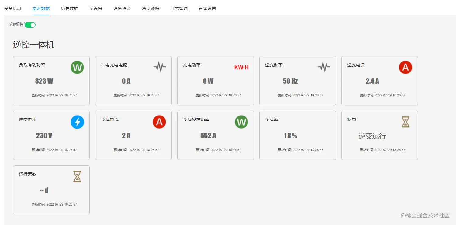Click the 负载率 card title
Screen dimensions: 456x225
(x=272, y=119)
